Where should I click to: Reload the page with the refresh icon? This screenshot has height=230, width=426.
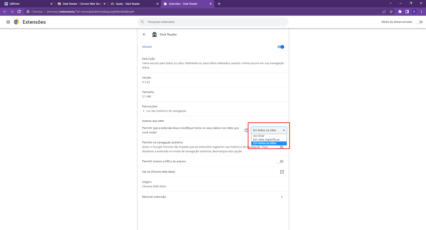[19, 11]
